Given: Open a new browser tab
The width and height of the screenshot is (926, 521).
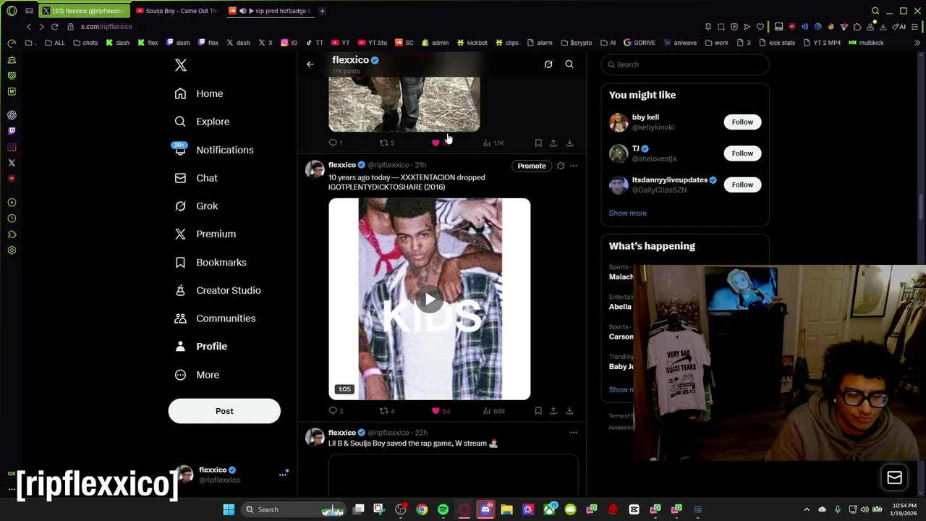Looking at the screenshot, I should [322, 11].
